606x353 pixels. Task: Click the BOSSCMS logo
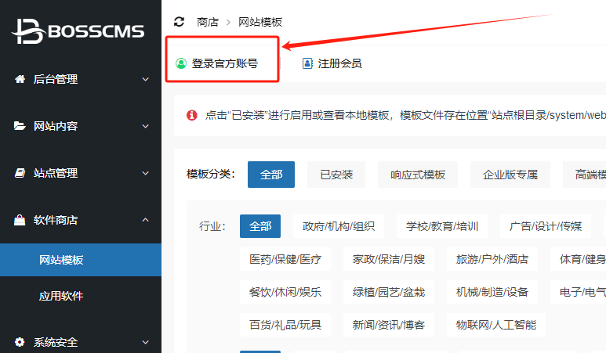pos(78,31)
